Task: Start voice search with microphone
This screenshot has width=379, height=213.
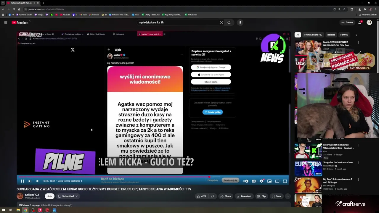Action: 240,22
